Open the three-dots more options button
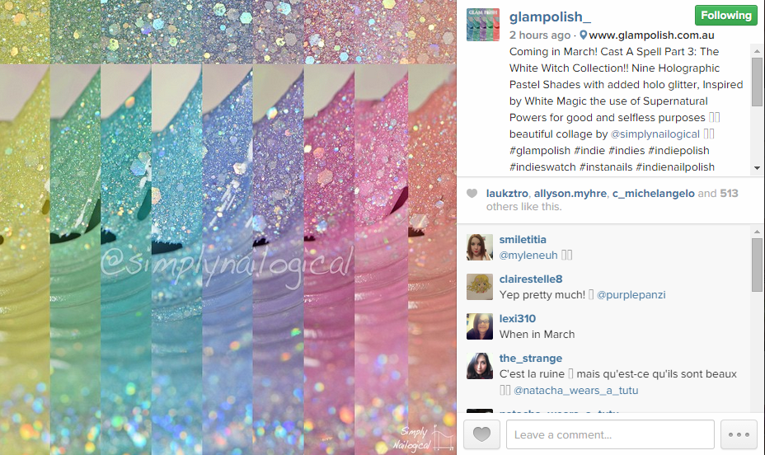The height and width of the screenshot is (455, 765). click(739, 434)
